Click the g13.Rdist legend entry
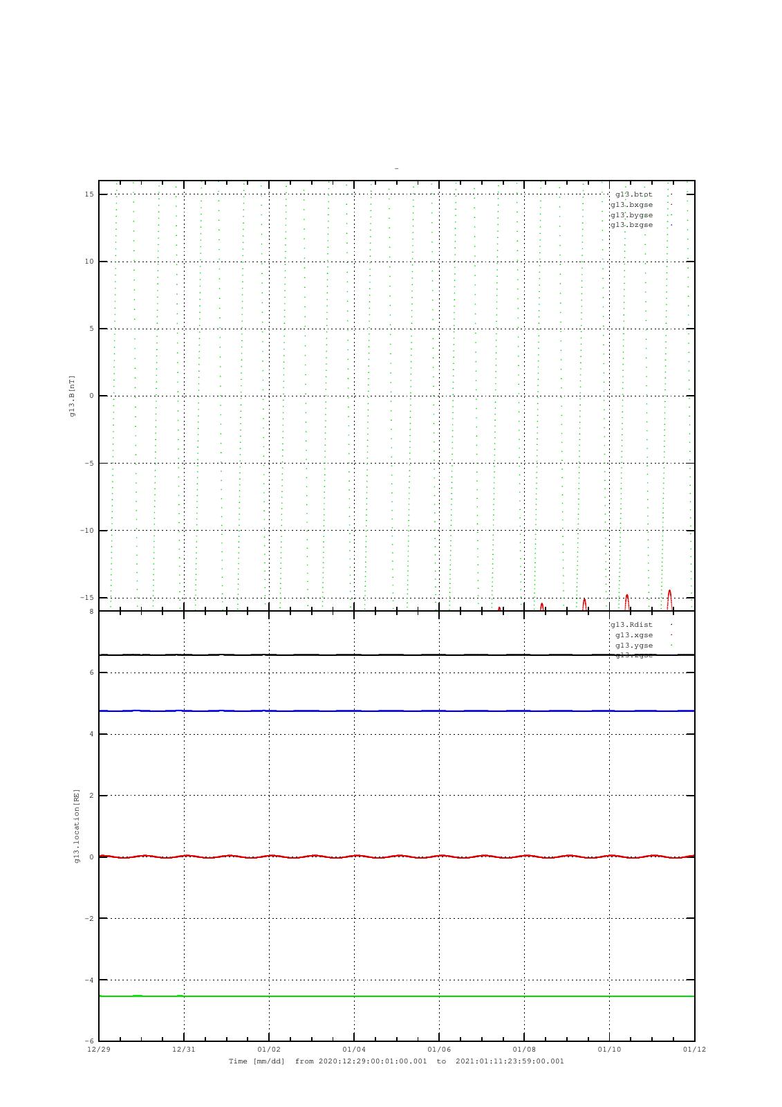This screenshot has height=1107, width=782. coord(631,625)
